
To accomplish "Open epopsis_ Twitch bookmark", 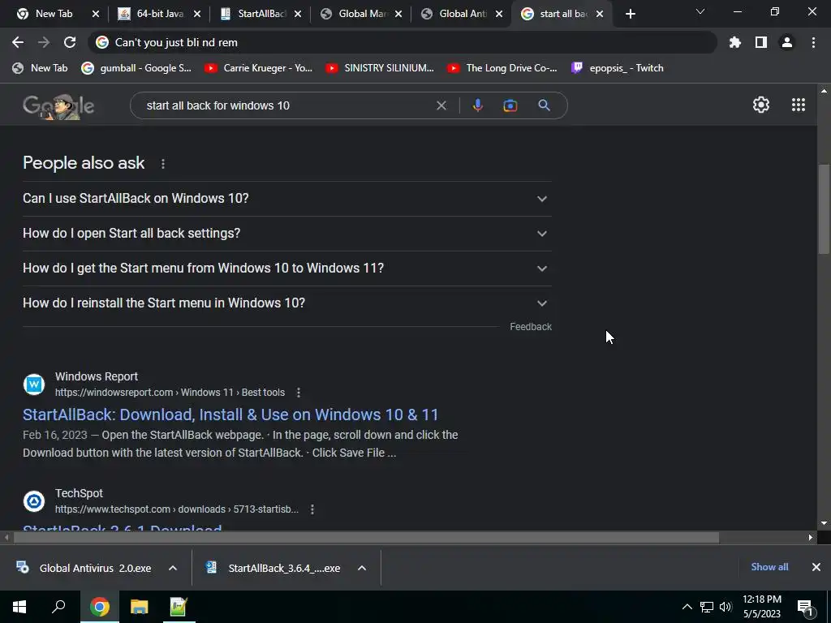I will [x=618, y=68].
